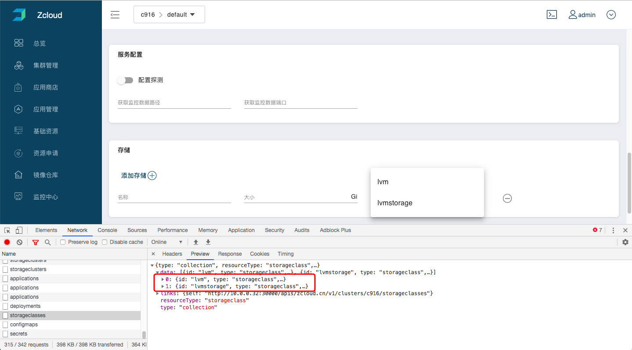This screenshot has height=350, width=632.
Task: Toggle the DevTools device toolbar icon
Action: tap(19, 230)
